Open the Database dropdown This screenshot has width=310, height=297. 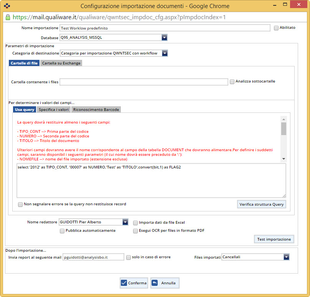click(x=164, y=38)
